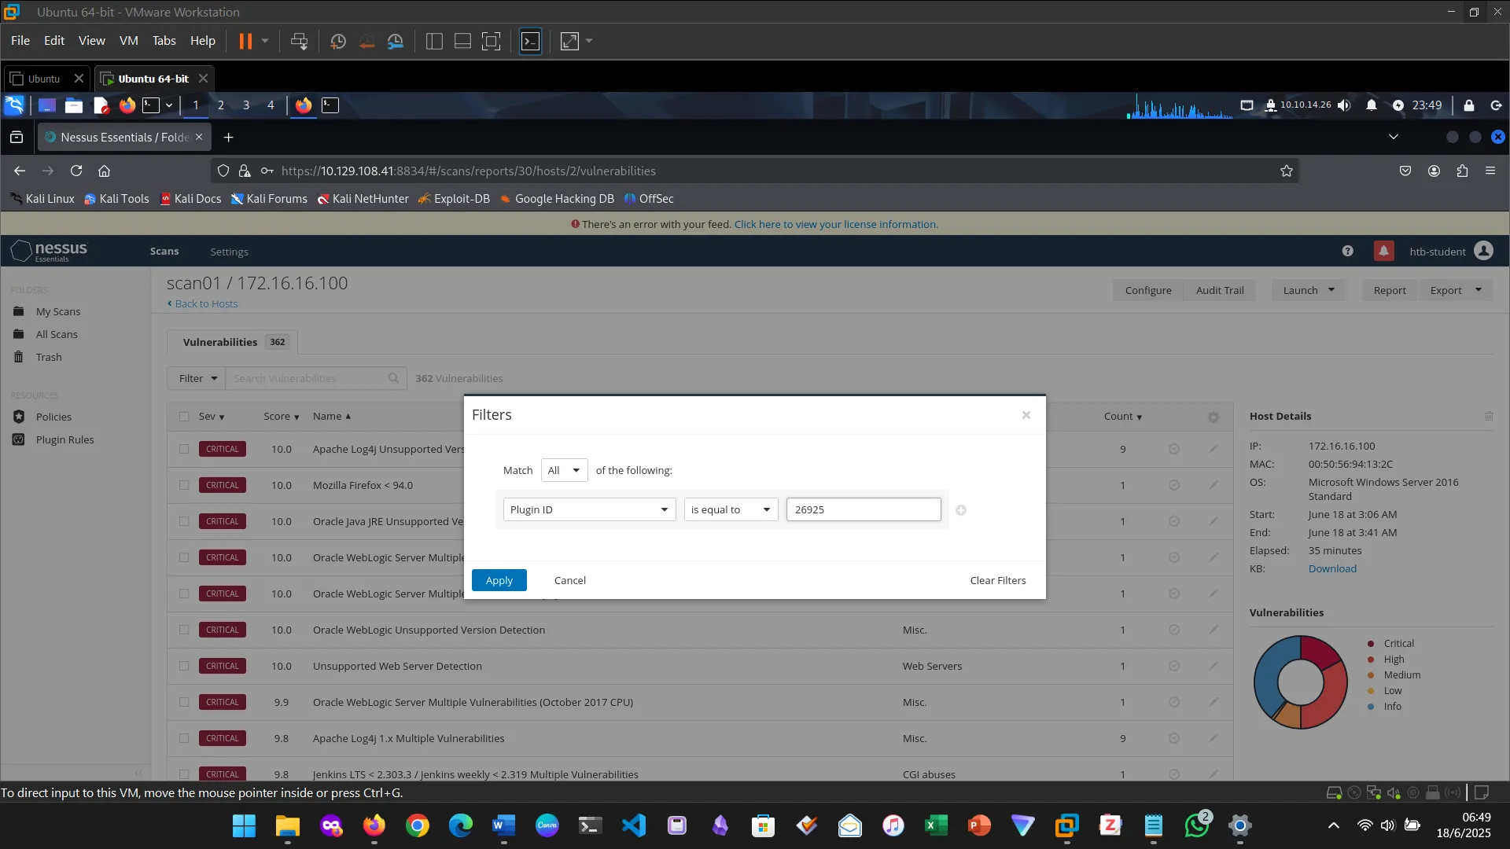This screenshot has width=1510, height=849.
Task: Click the Apply filter button
Action: click(499, 580)
